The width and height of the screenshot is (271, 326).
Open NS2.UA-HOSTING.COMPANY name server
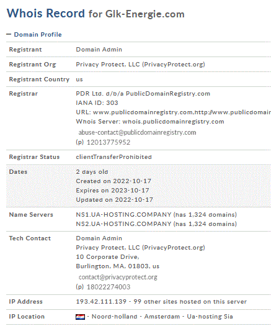point(123,224)
